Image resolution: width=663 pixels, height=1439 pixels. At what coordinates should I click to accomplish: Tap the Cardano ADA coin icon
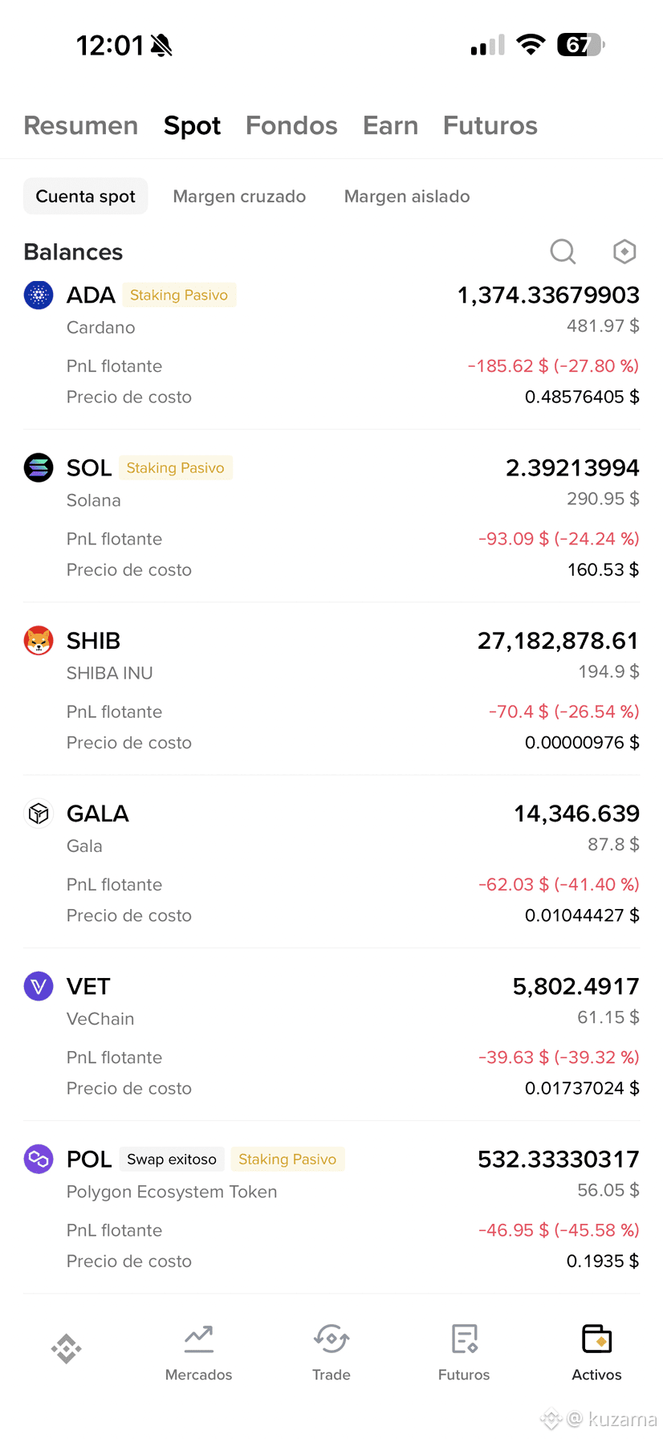click(39, 295)
